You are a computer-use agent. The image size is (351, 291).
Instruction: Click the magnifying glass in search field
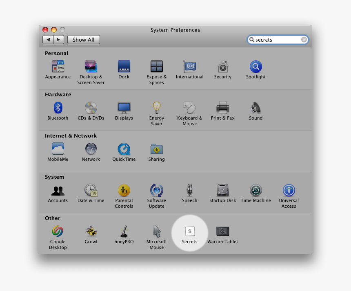point(251,40)
